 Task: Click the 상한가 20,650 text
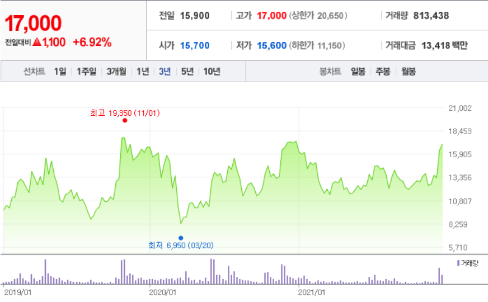[x=318, y=16]
